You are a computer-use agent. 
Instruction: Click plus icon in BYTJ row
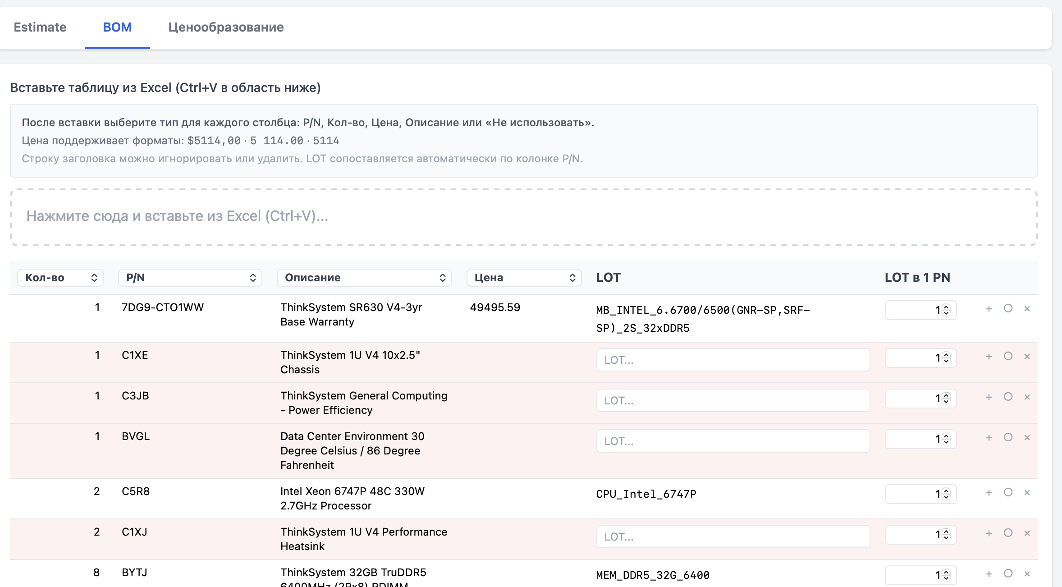pyautogui.click(x=989, y=574)
